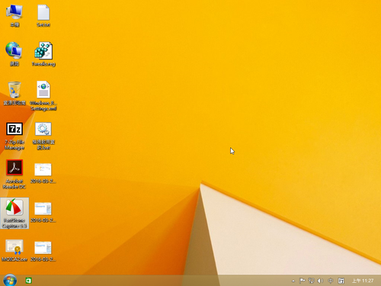Open the speaker volume control

tap(321, 281)
